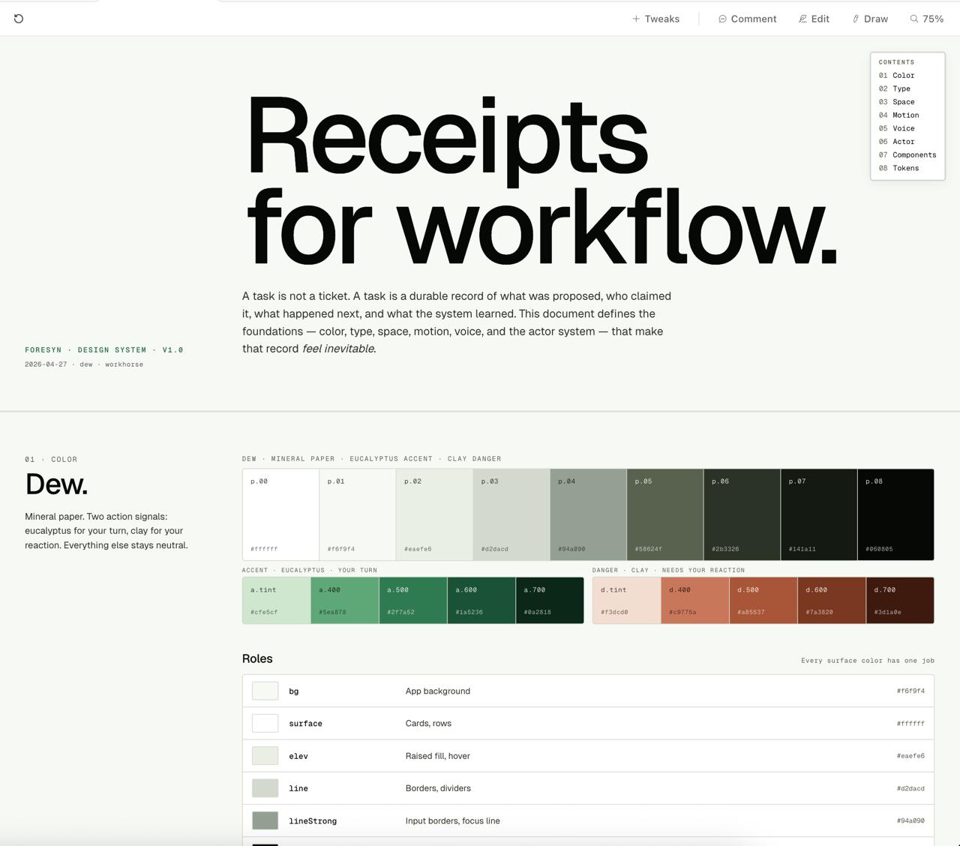Image resolution: width=960 pixels, height=846 pixels.
Task: Click the #ffffff value in surface row
Action: coord(910,724)
